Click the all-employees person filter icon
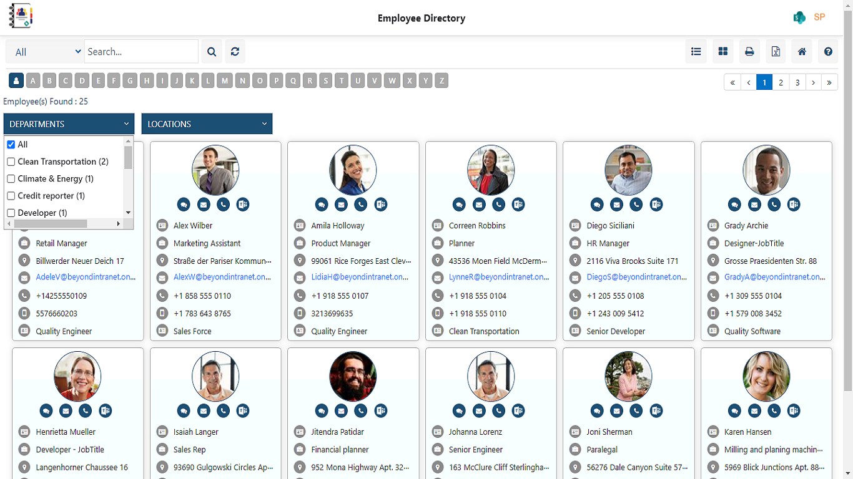Screen dimensions: 853x479 16,80
